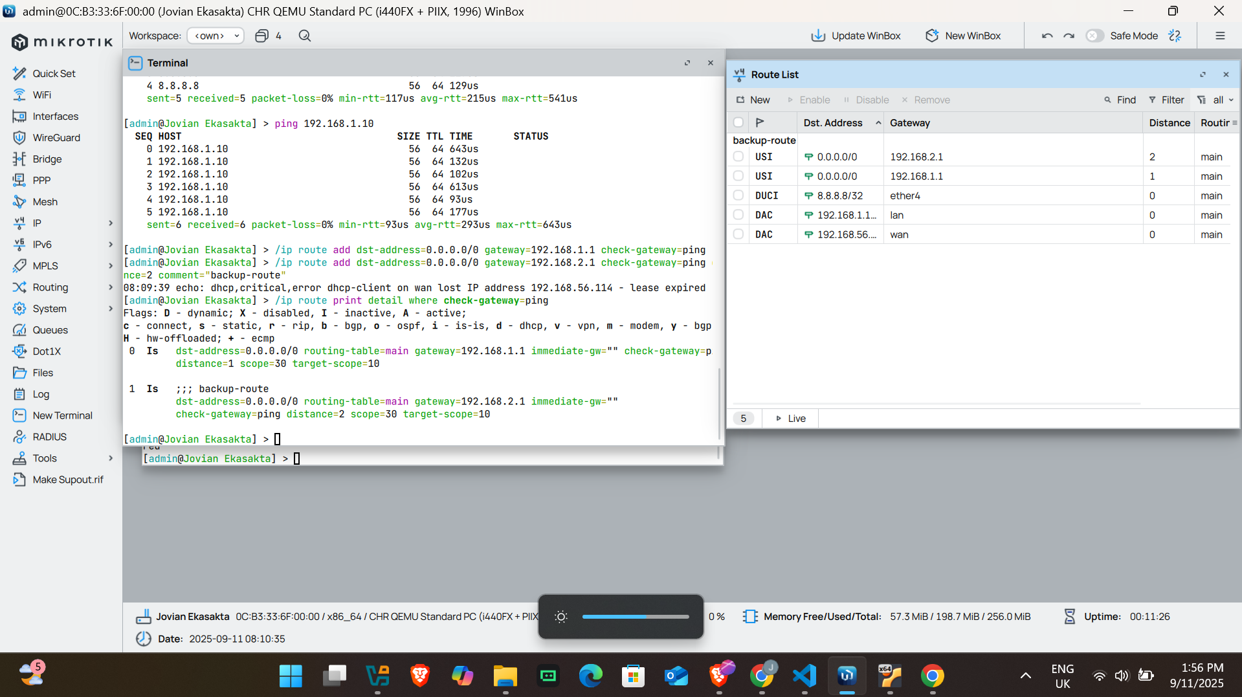
Task: Expand the Routing submenu
Action: [x=111, y=287]
